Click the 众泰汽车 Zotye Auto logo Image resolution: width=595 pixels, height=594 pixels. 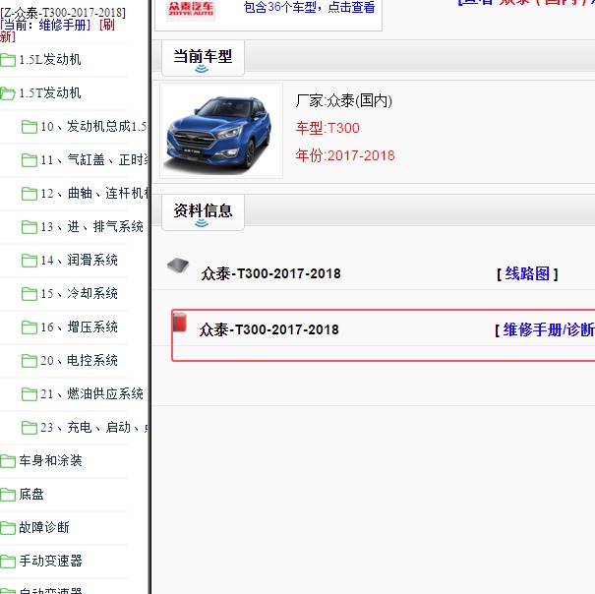(191, 10)
